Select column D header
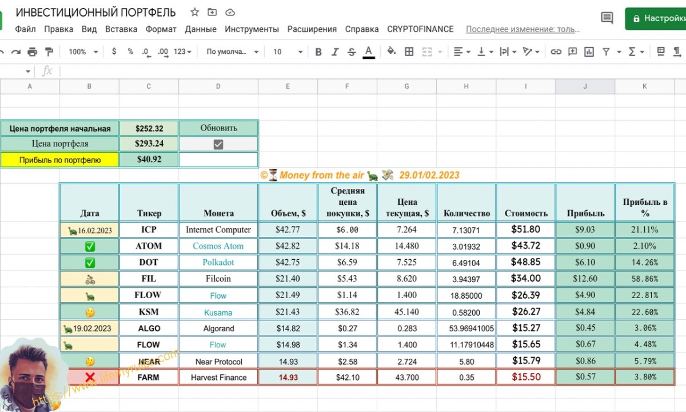Viewport: 686px width, 412px height. coord(218,86)
